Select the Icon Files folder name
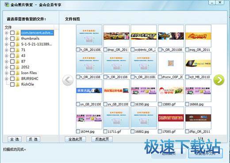The height and width of the screenshot is (163, 230). 29,73
